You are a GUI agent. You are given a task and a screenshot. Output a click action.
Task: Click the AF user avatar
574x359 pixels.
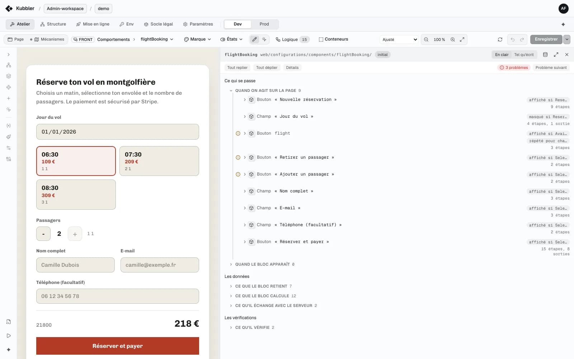(564, 9)
